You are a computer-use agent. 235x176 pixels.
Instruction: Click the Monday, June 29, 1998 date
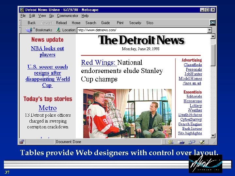[141, 49]
